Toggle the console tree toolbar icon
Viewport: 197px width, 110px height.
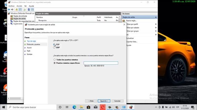click(20, 9)
